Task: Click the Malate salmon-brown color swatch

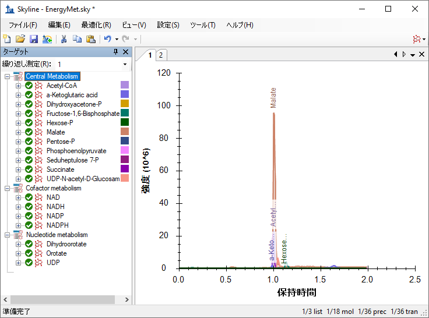Action: click(125, 132)
